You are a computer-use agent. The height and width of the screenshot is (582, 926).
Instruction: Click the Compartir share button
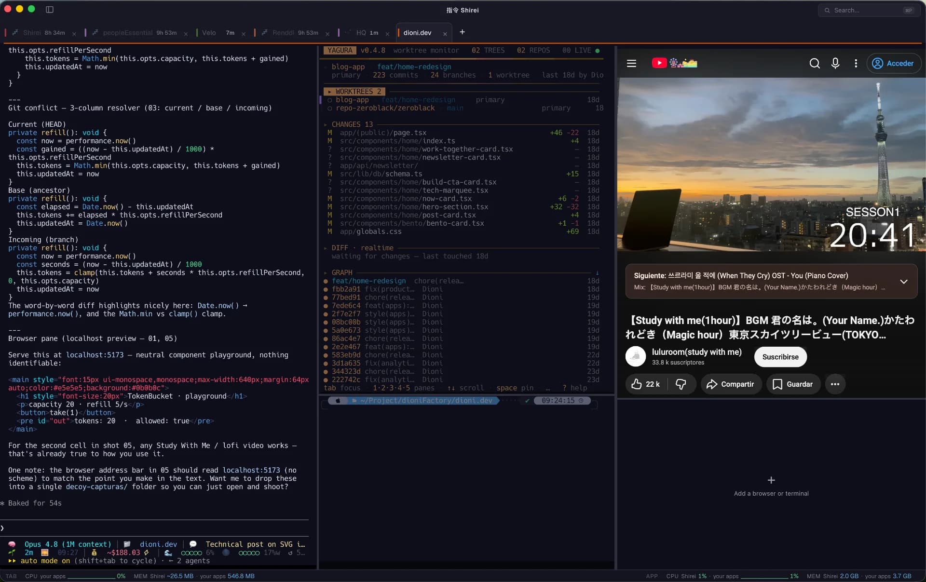tap(731, 384)
